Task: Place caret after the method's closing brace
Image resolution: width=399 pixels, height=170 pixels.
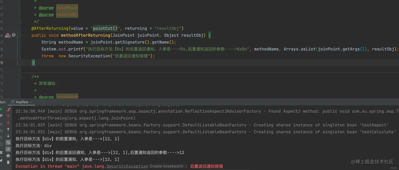Action: coord(34,63)
